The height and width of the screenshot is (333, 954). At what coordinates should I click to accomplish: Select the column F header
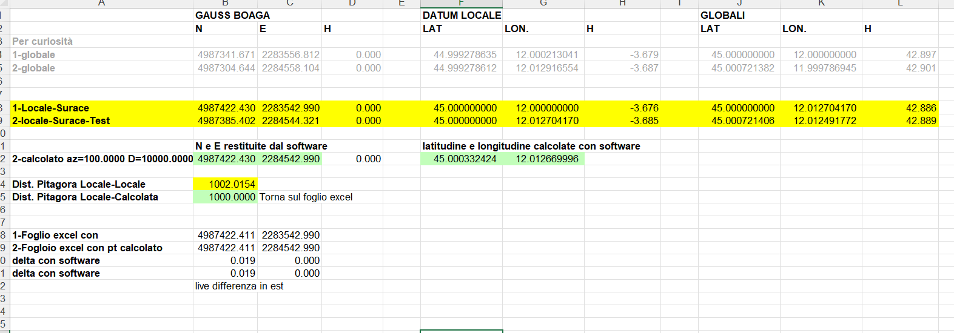(462, 3)
